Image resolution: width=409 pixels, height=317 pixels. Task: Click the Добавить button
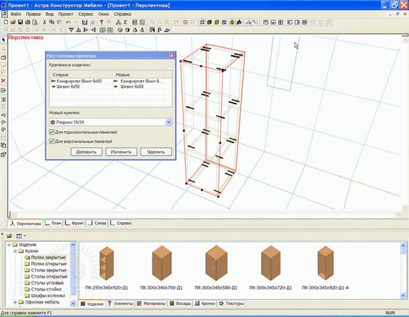[86, 152]
